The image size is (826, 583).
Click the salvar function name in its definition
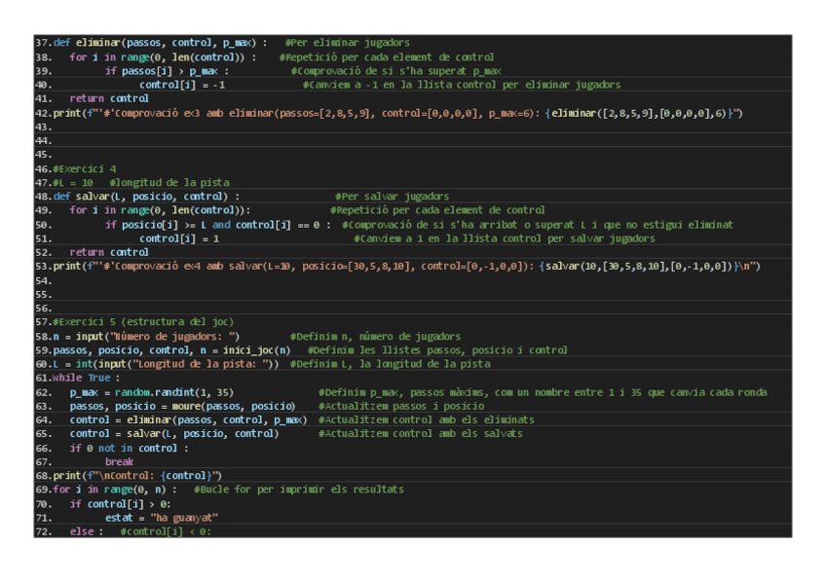[92, 196]
